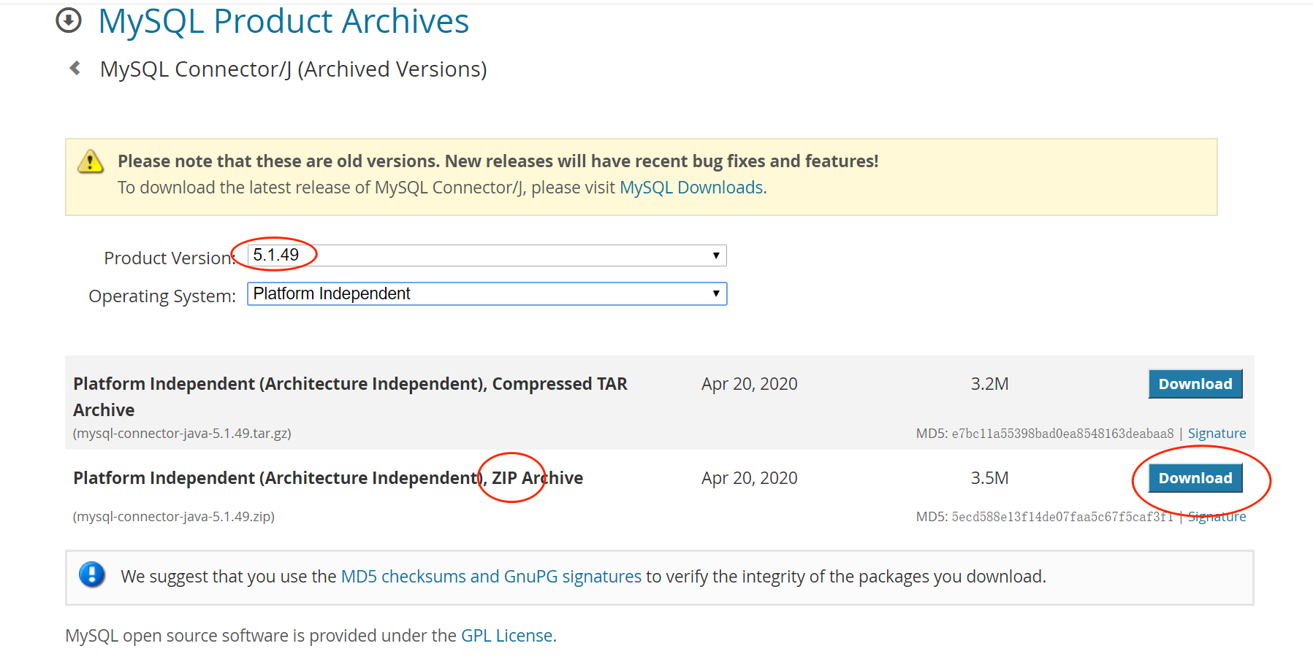Click the MD5 hash of the ZIP archive
The width and height of the screenshot is (1313, 665).
coord(1062,517)
